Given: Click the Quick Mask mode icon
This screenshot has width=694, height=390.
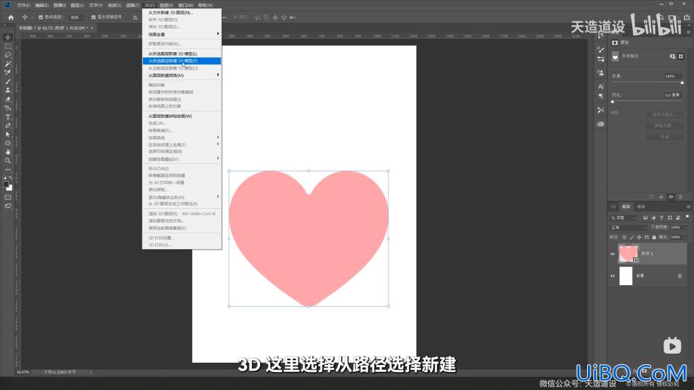Looking at the screenshot, I should (x=8, y=198).
